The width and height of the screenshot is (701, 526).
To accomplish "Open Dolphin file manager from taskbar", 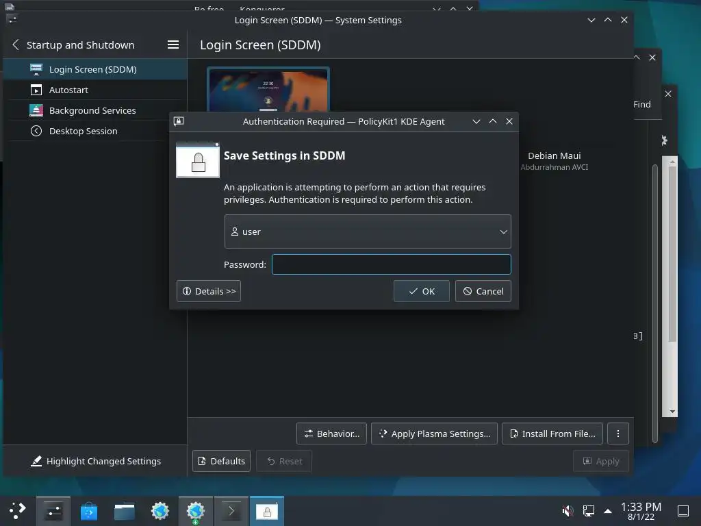I will tap(125, 511).
